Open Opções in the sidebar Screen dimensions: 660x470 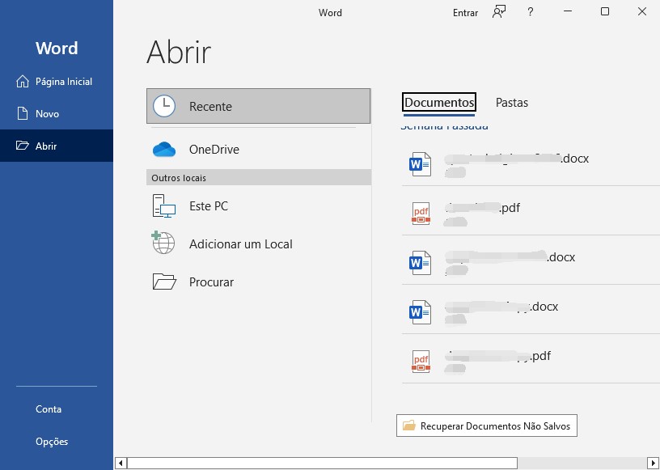point(52,442)
